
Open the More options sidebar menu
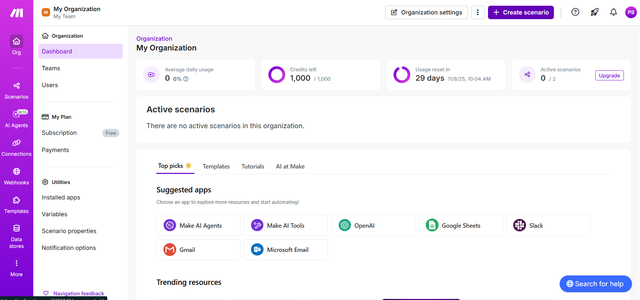(16, 268)
